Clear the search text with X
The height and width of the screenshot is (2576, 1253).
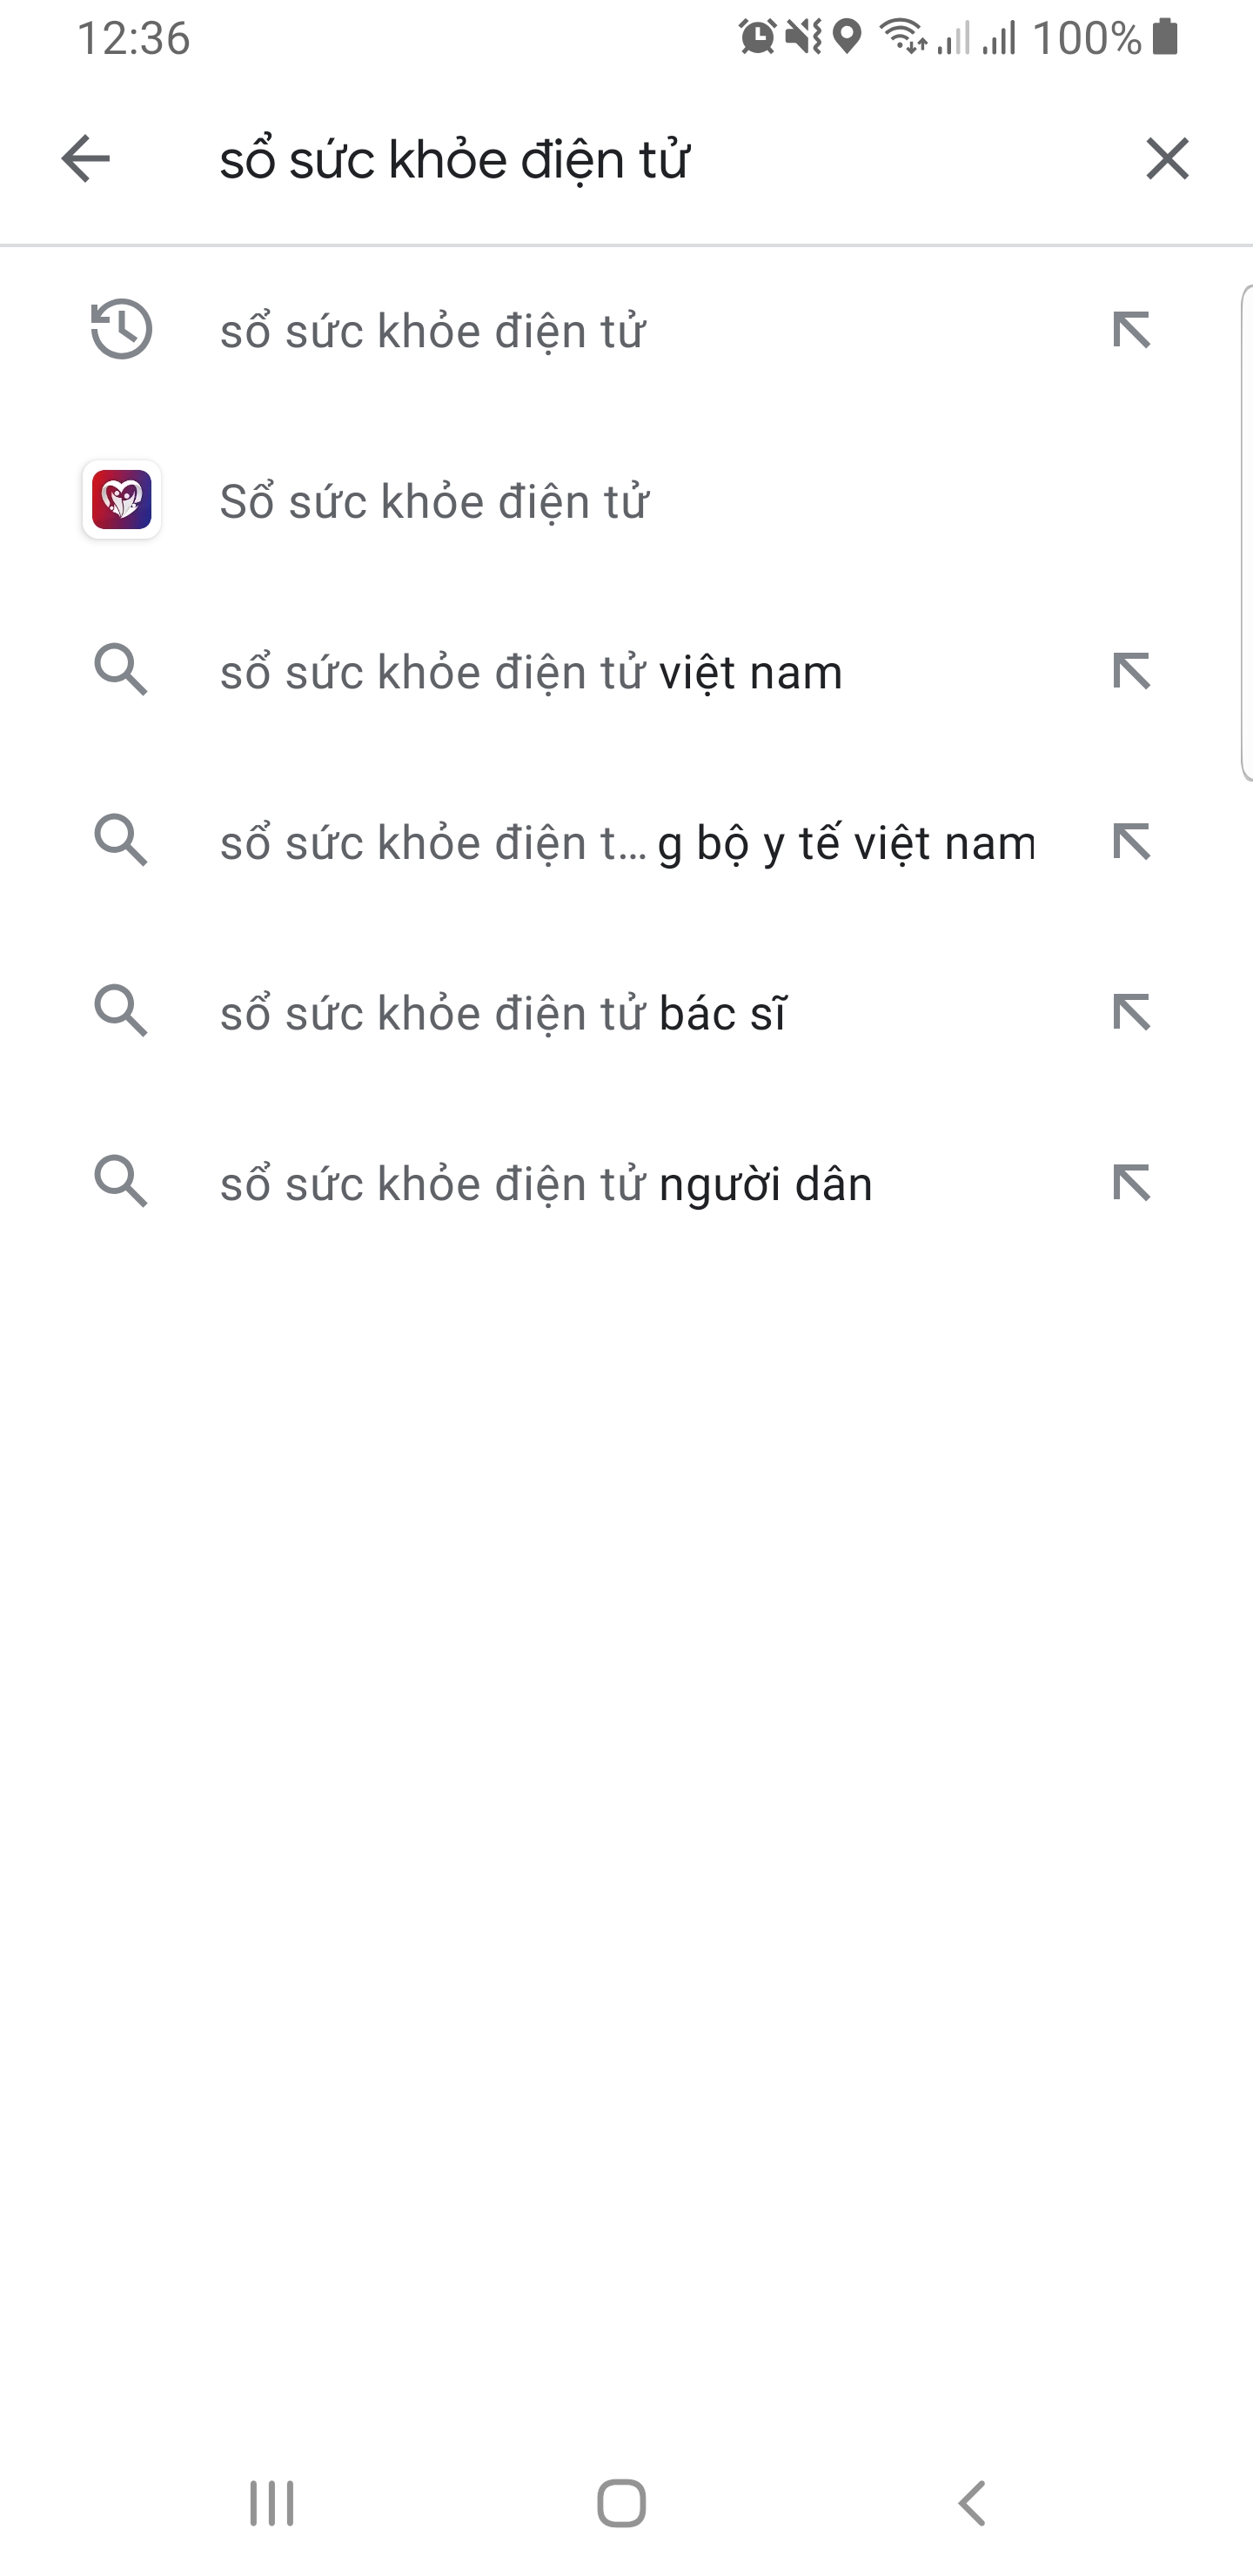1166,159
